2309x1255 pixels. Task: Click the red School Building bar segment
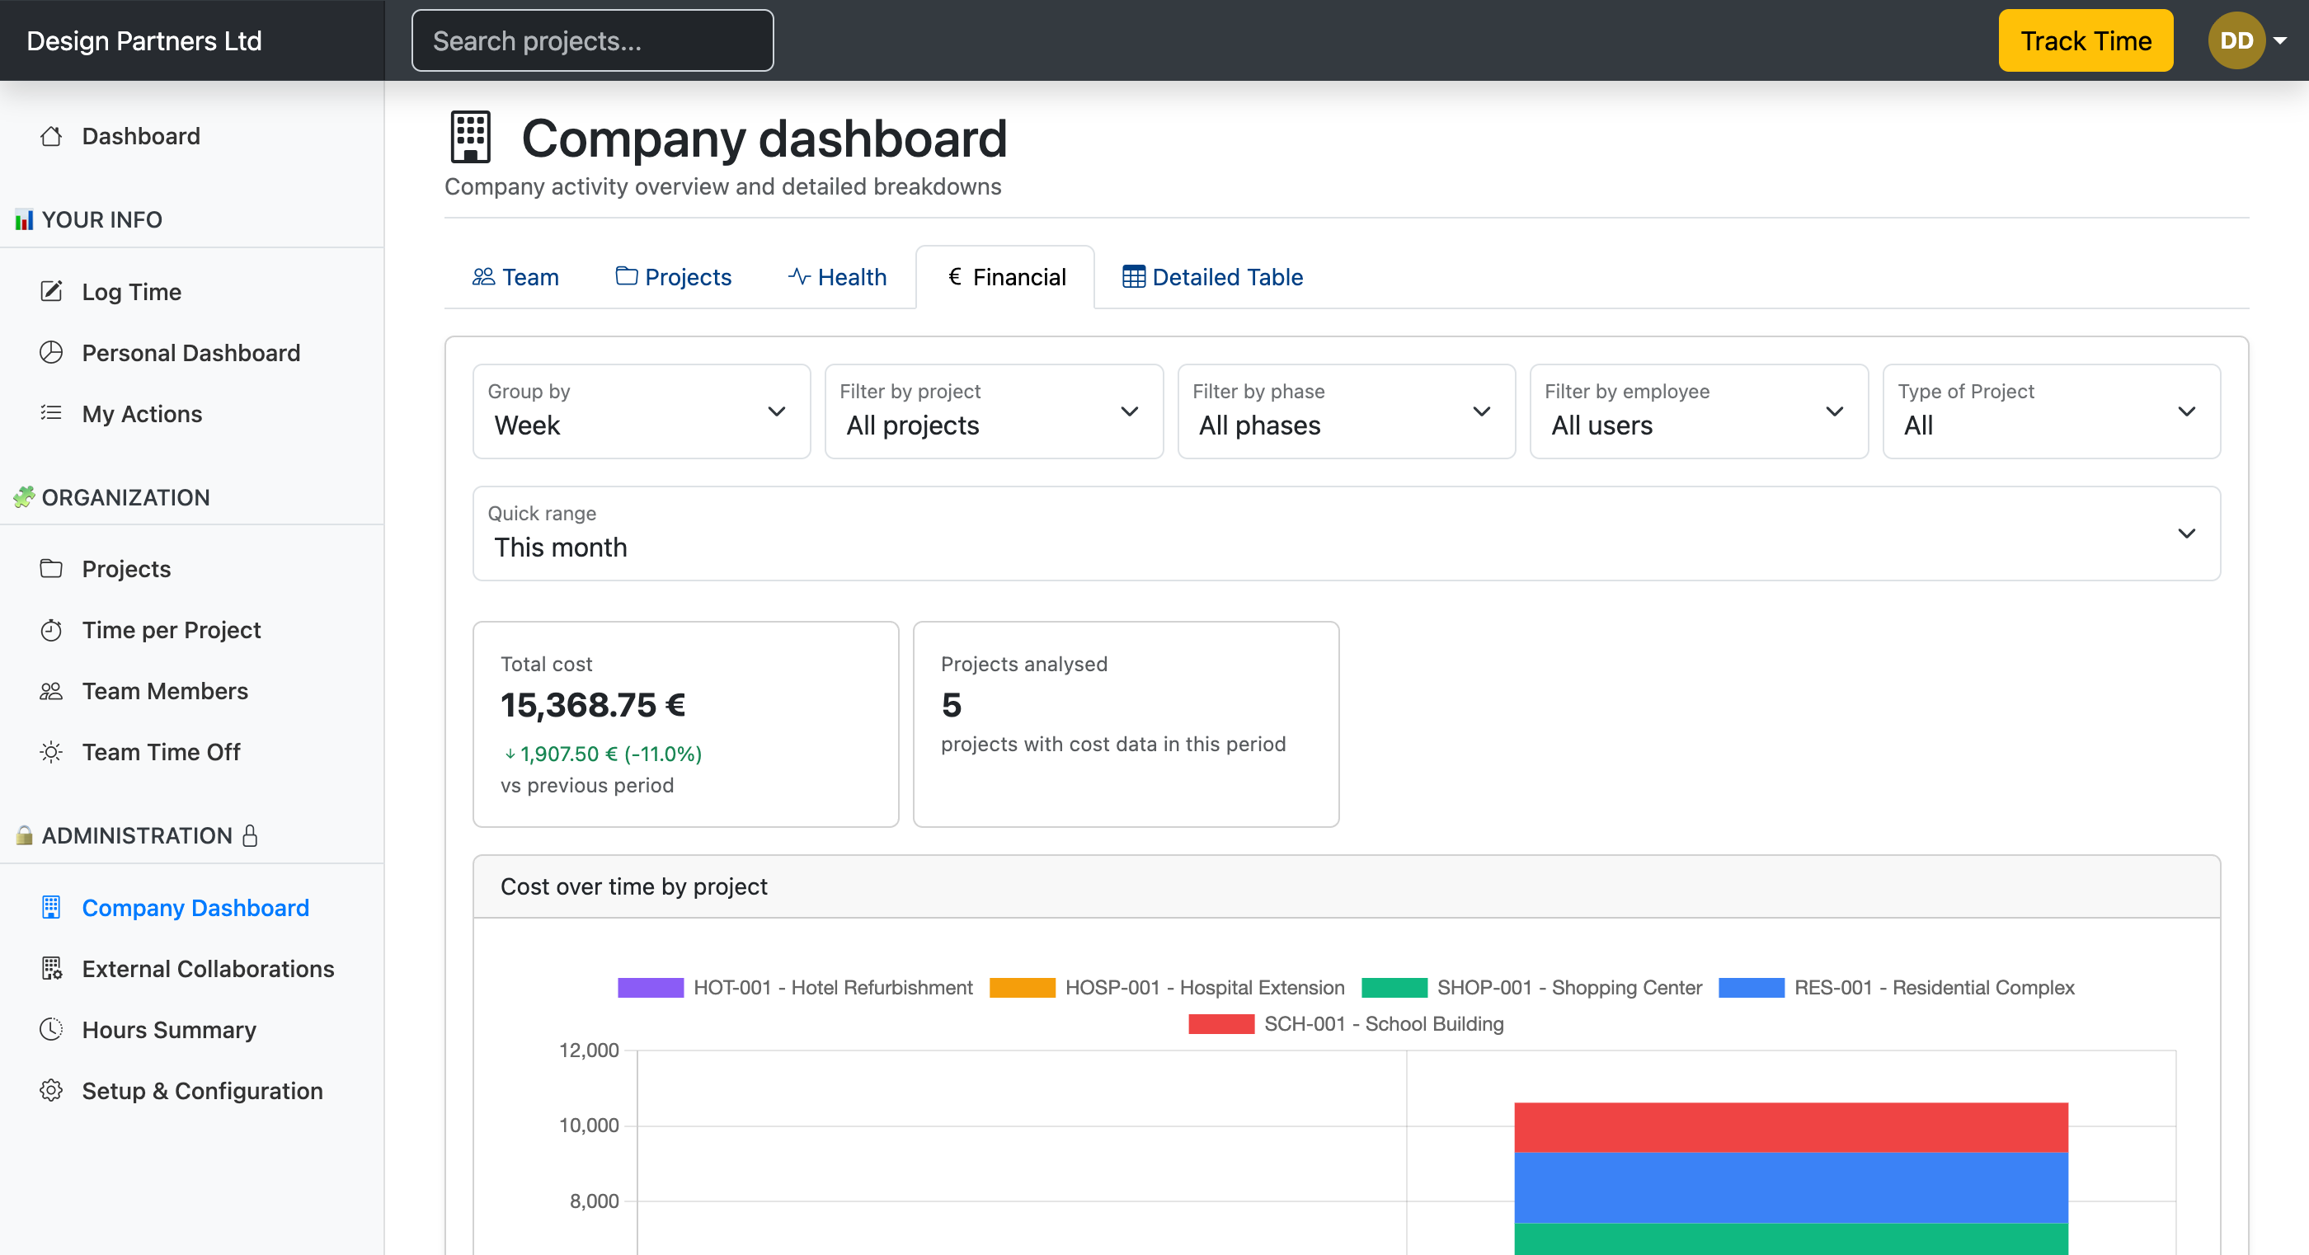pyautogui.click(x=1791, y=1127)
